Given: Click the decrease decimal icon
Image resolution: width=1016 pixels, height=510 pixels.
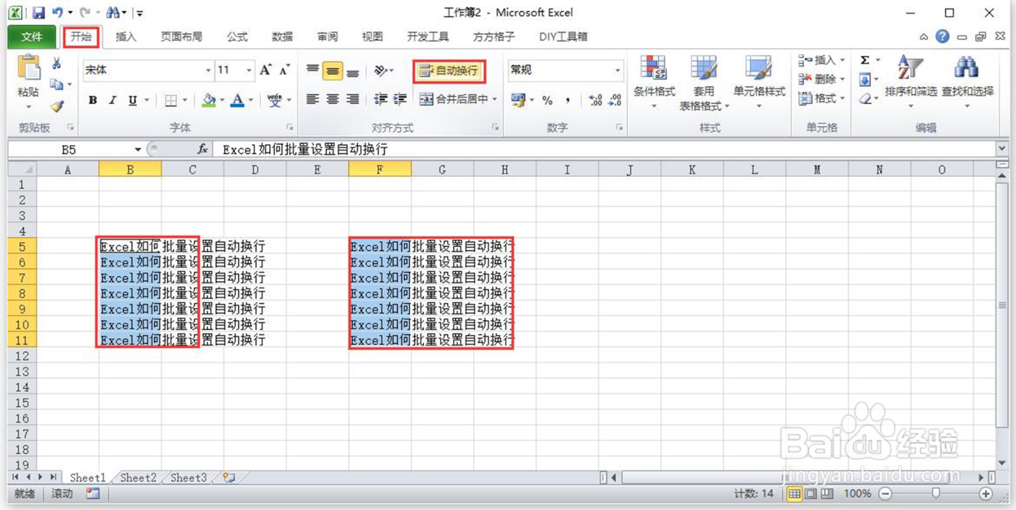Looking at the screenshot, I should tap(615, 100).
